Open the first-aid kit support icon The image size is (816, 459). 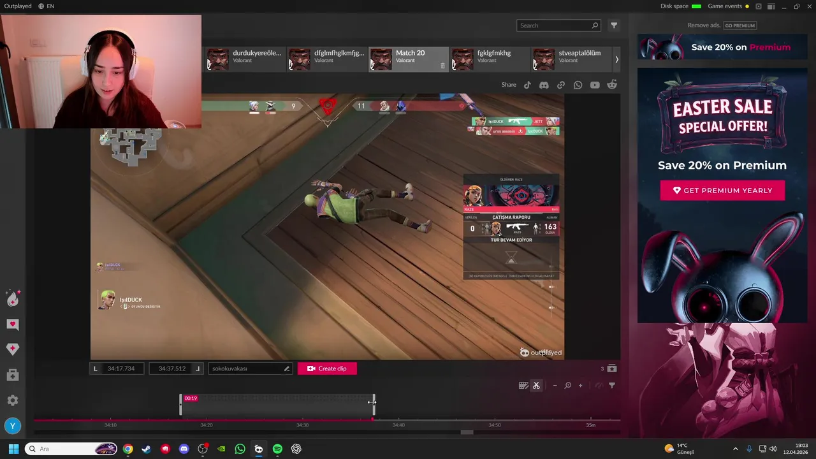coord(13,375)
